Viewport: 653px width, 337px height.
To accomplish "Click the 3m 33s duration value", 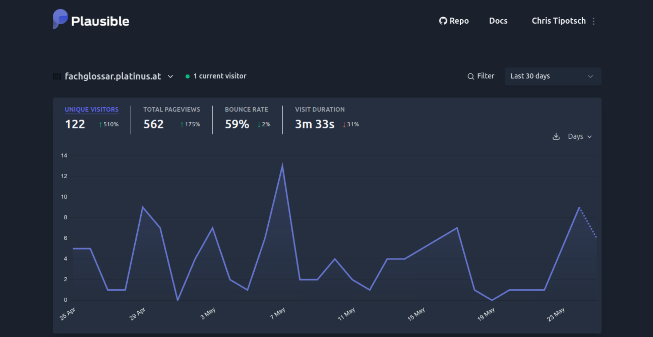I will 315,124.
